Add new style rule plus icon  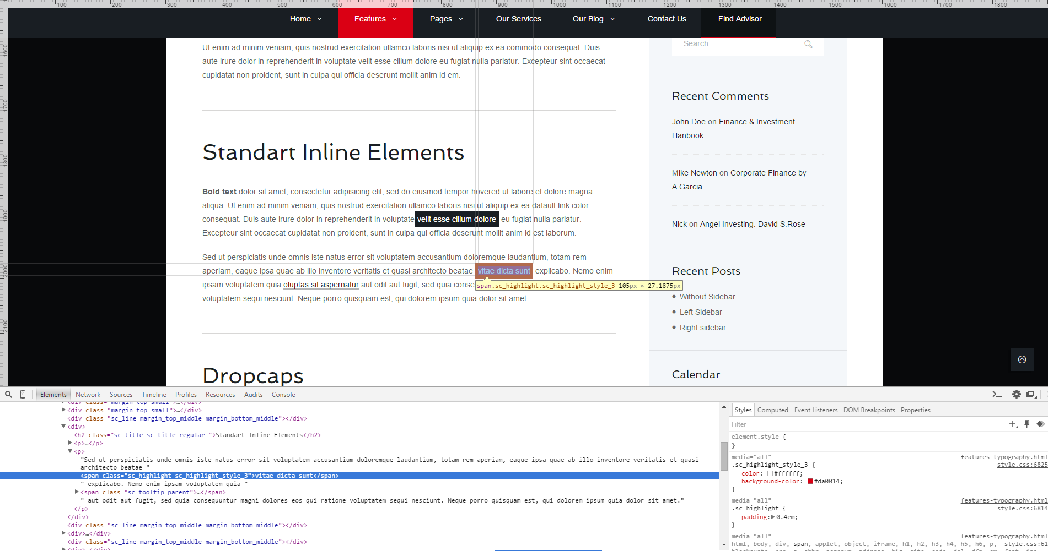point(1013,424)
